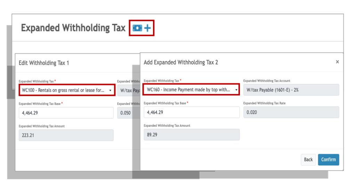
Task: Click the W/tax Payable (1601-E) - 2% field
Action: pos(291,90)
